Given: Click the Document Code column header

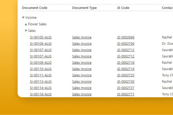Looking at the screenshot, I should (35, 8).
